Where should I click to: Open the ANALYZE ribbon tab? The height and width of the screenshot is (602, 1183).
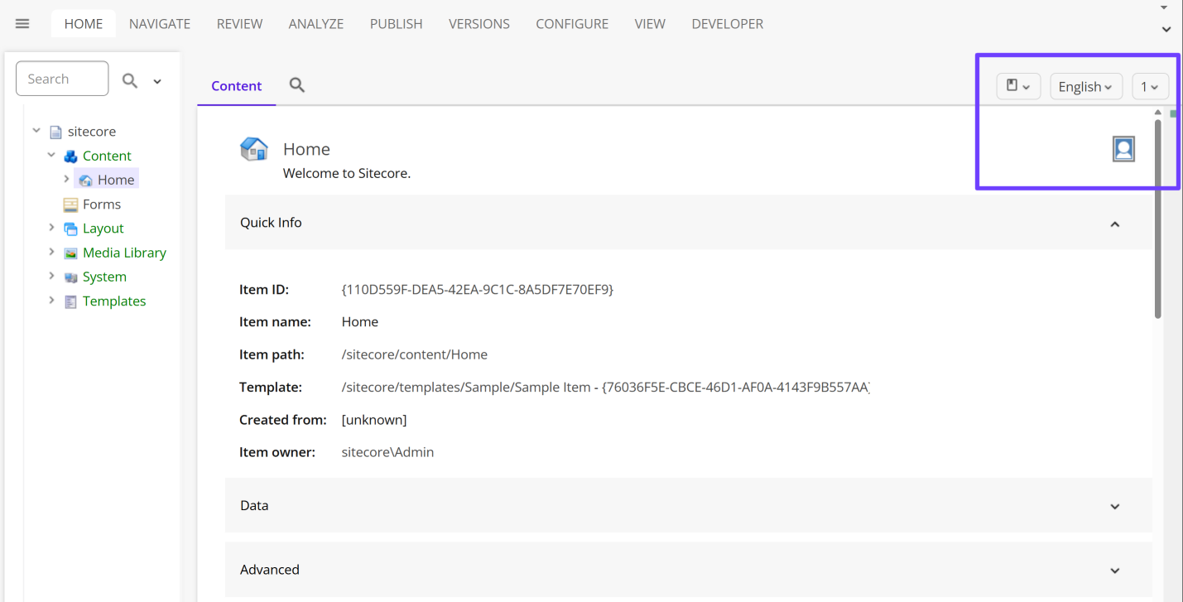[316, 24]
